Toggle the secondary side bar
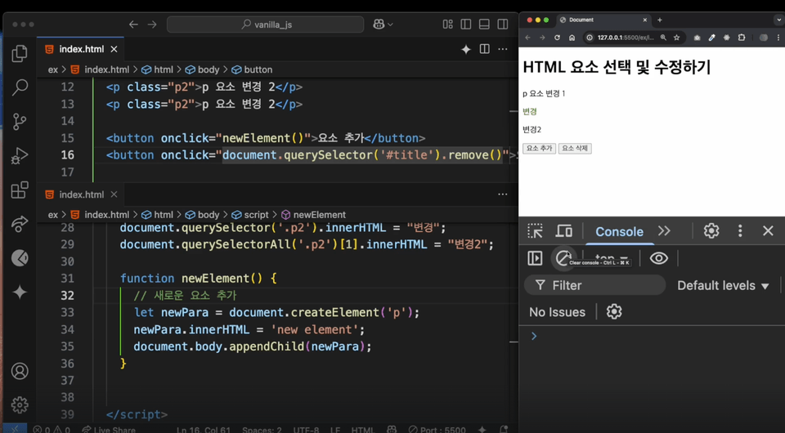Screen dimensions: 785x433 503,24
